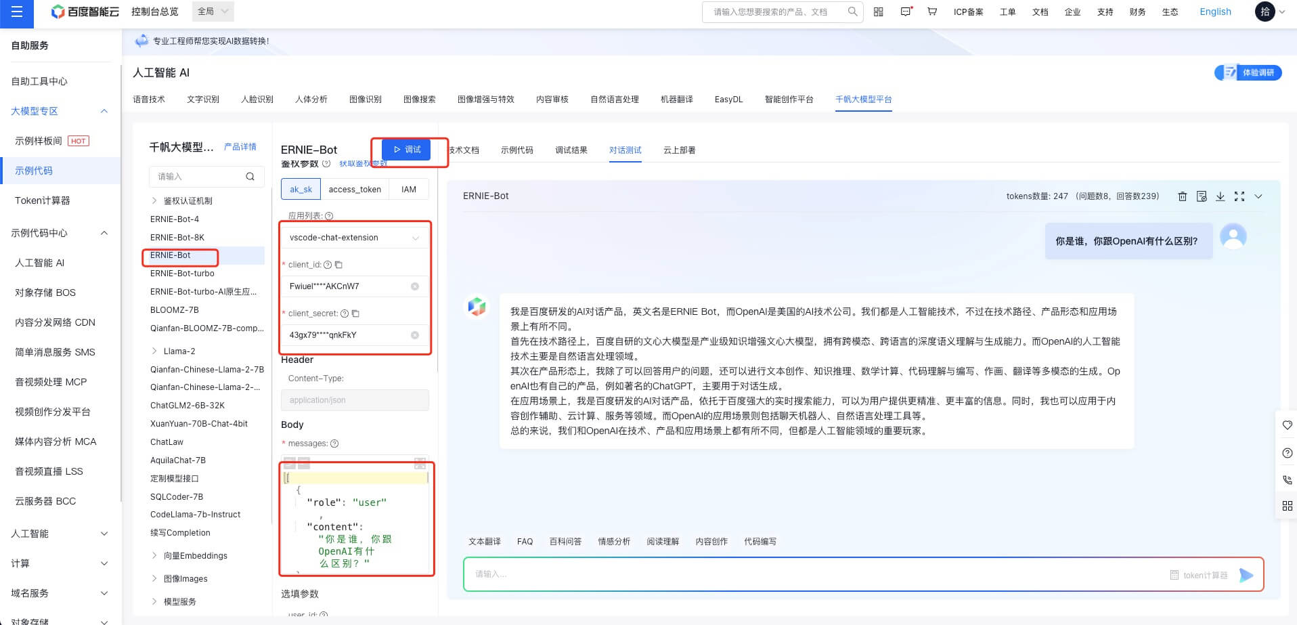Viewport: 1297px width, 625px height.
Task: Switch language via the English link
Action: click(x=1215, y=12)
